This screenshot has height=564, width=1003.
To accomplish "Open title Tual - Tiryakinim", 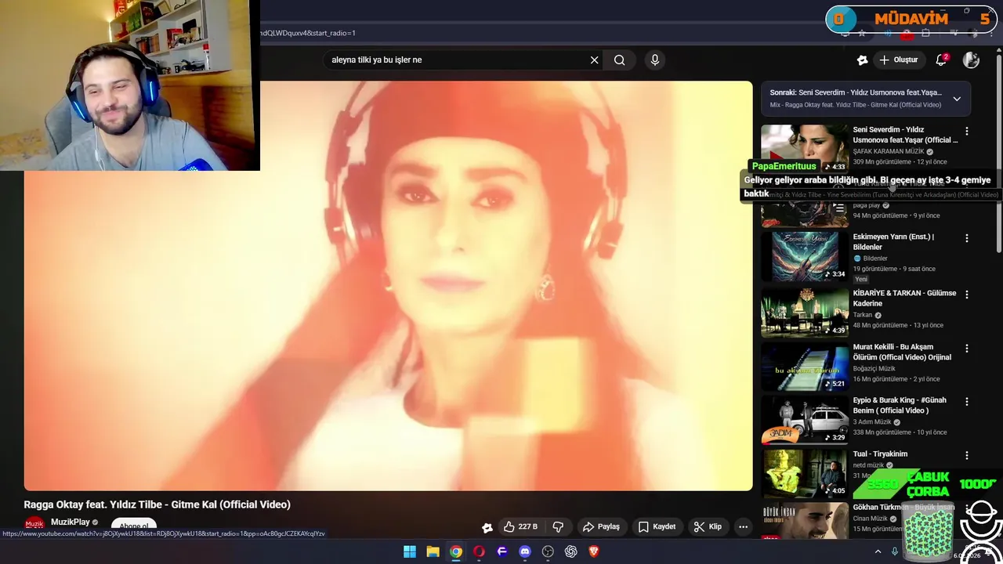I will coord(880,454).
